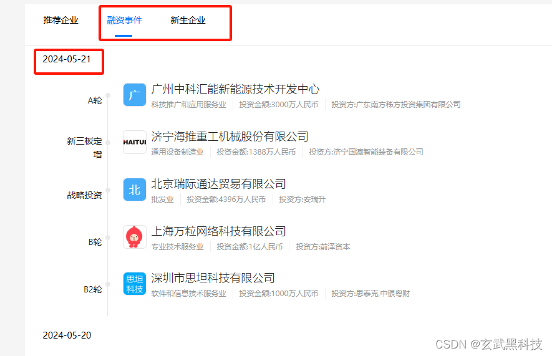Click 通用设备制造业 industry text
552x356 pixels.
point(177,152)
